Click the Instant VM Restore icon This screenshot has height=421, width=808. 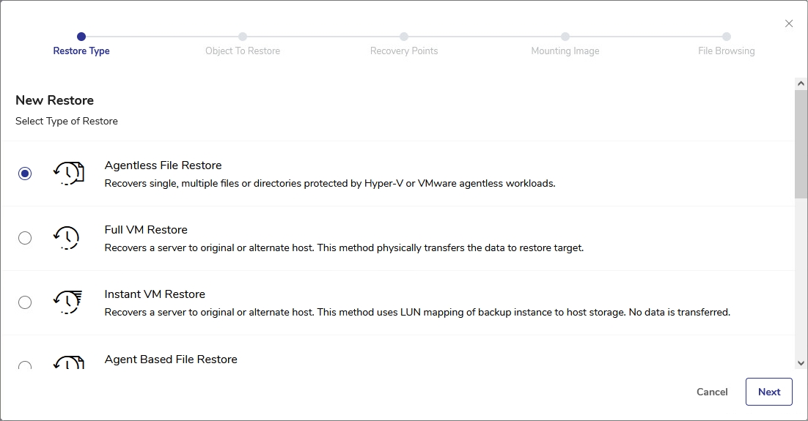[68, 302]
